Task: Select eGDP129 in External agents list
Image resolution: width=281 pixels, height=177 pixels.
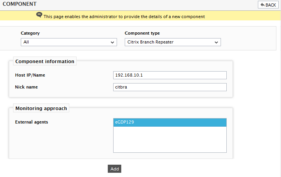Action: (x=170, y=122)
